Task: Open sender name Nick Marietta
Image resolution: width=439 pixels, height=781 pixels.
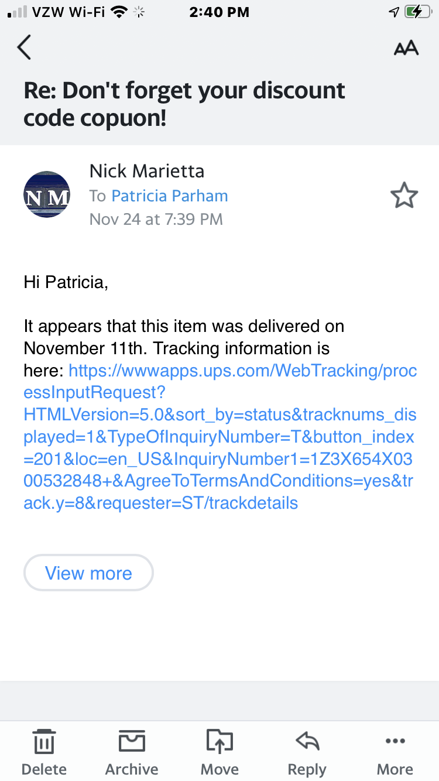Action: click(x=147, y=171)
